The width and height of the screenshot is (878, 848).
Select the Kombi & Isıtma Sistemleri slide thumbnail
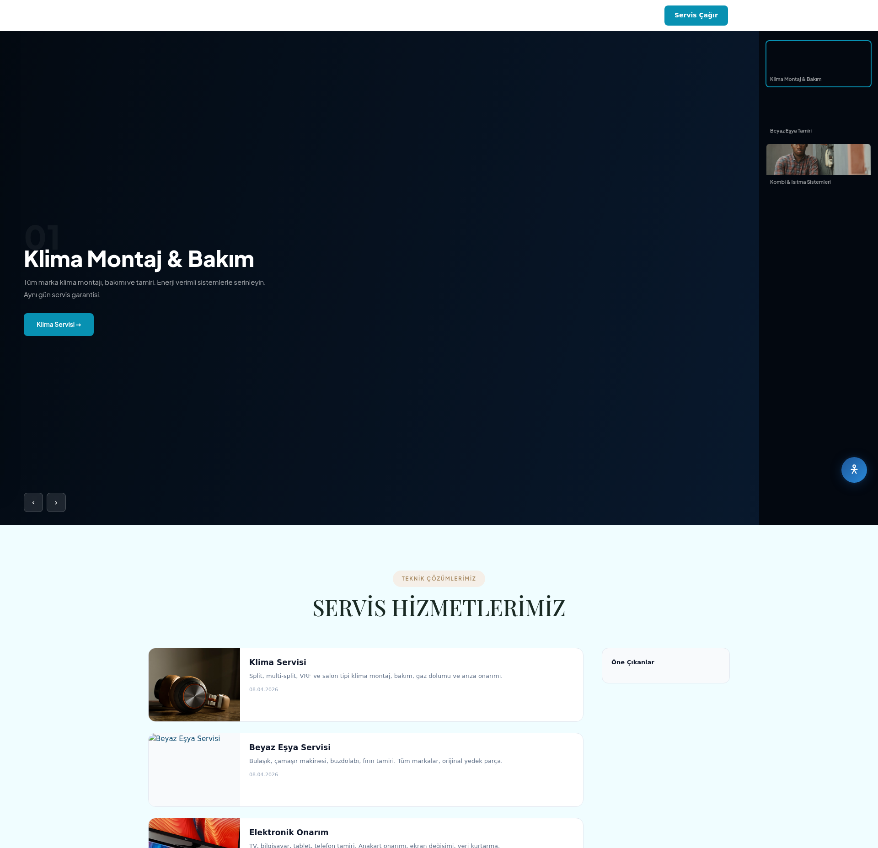(819, 166)
